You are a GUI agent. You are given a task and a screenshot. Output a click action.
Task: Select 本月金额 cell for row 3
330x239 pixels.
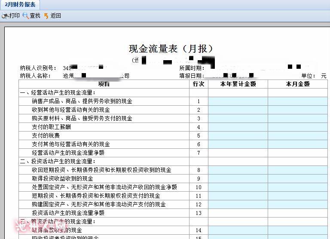[298, 119]
